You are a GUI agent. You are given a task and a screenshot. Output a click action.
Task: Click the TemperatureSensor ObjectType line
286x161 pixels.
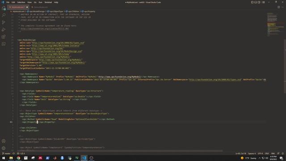point(64,114)
